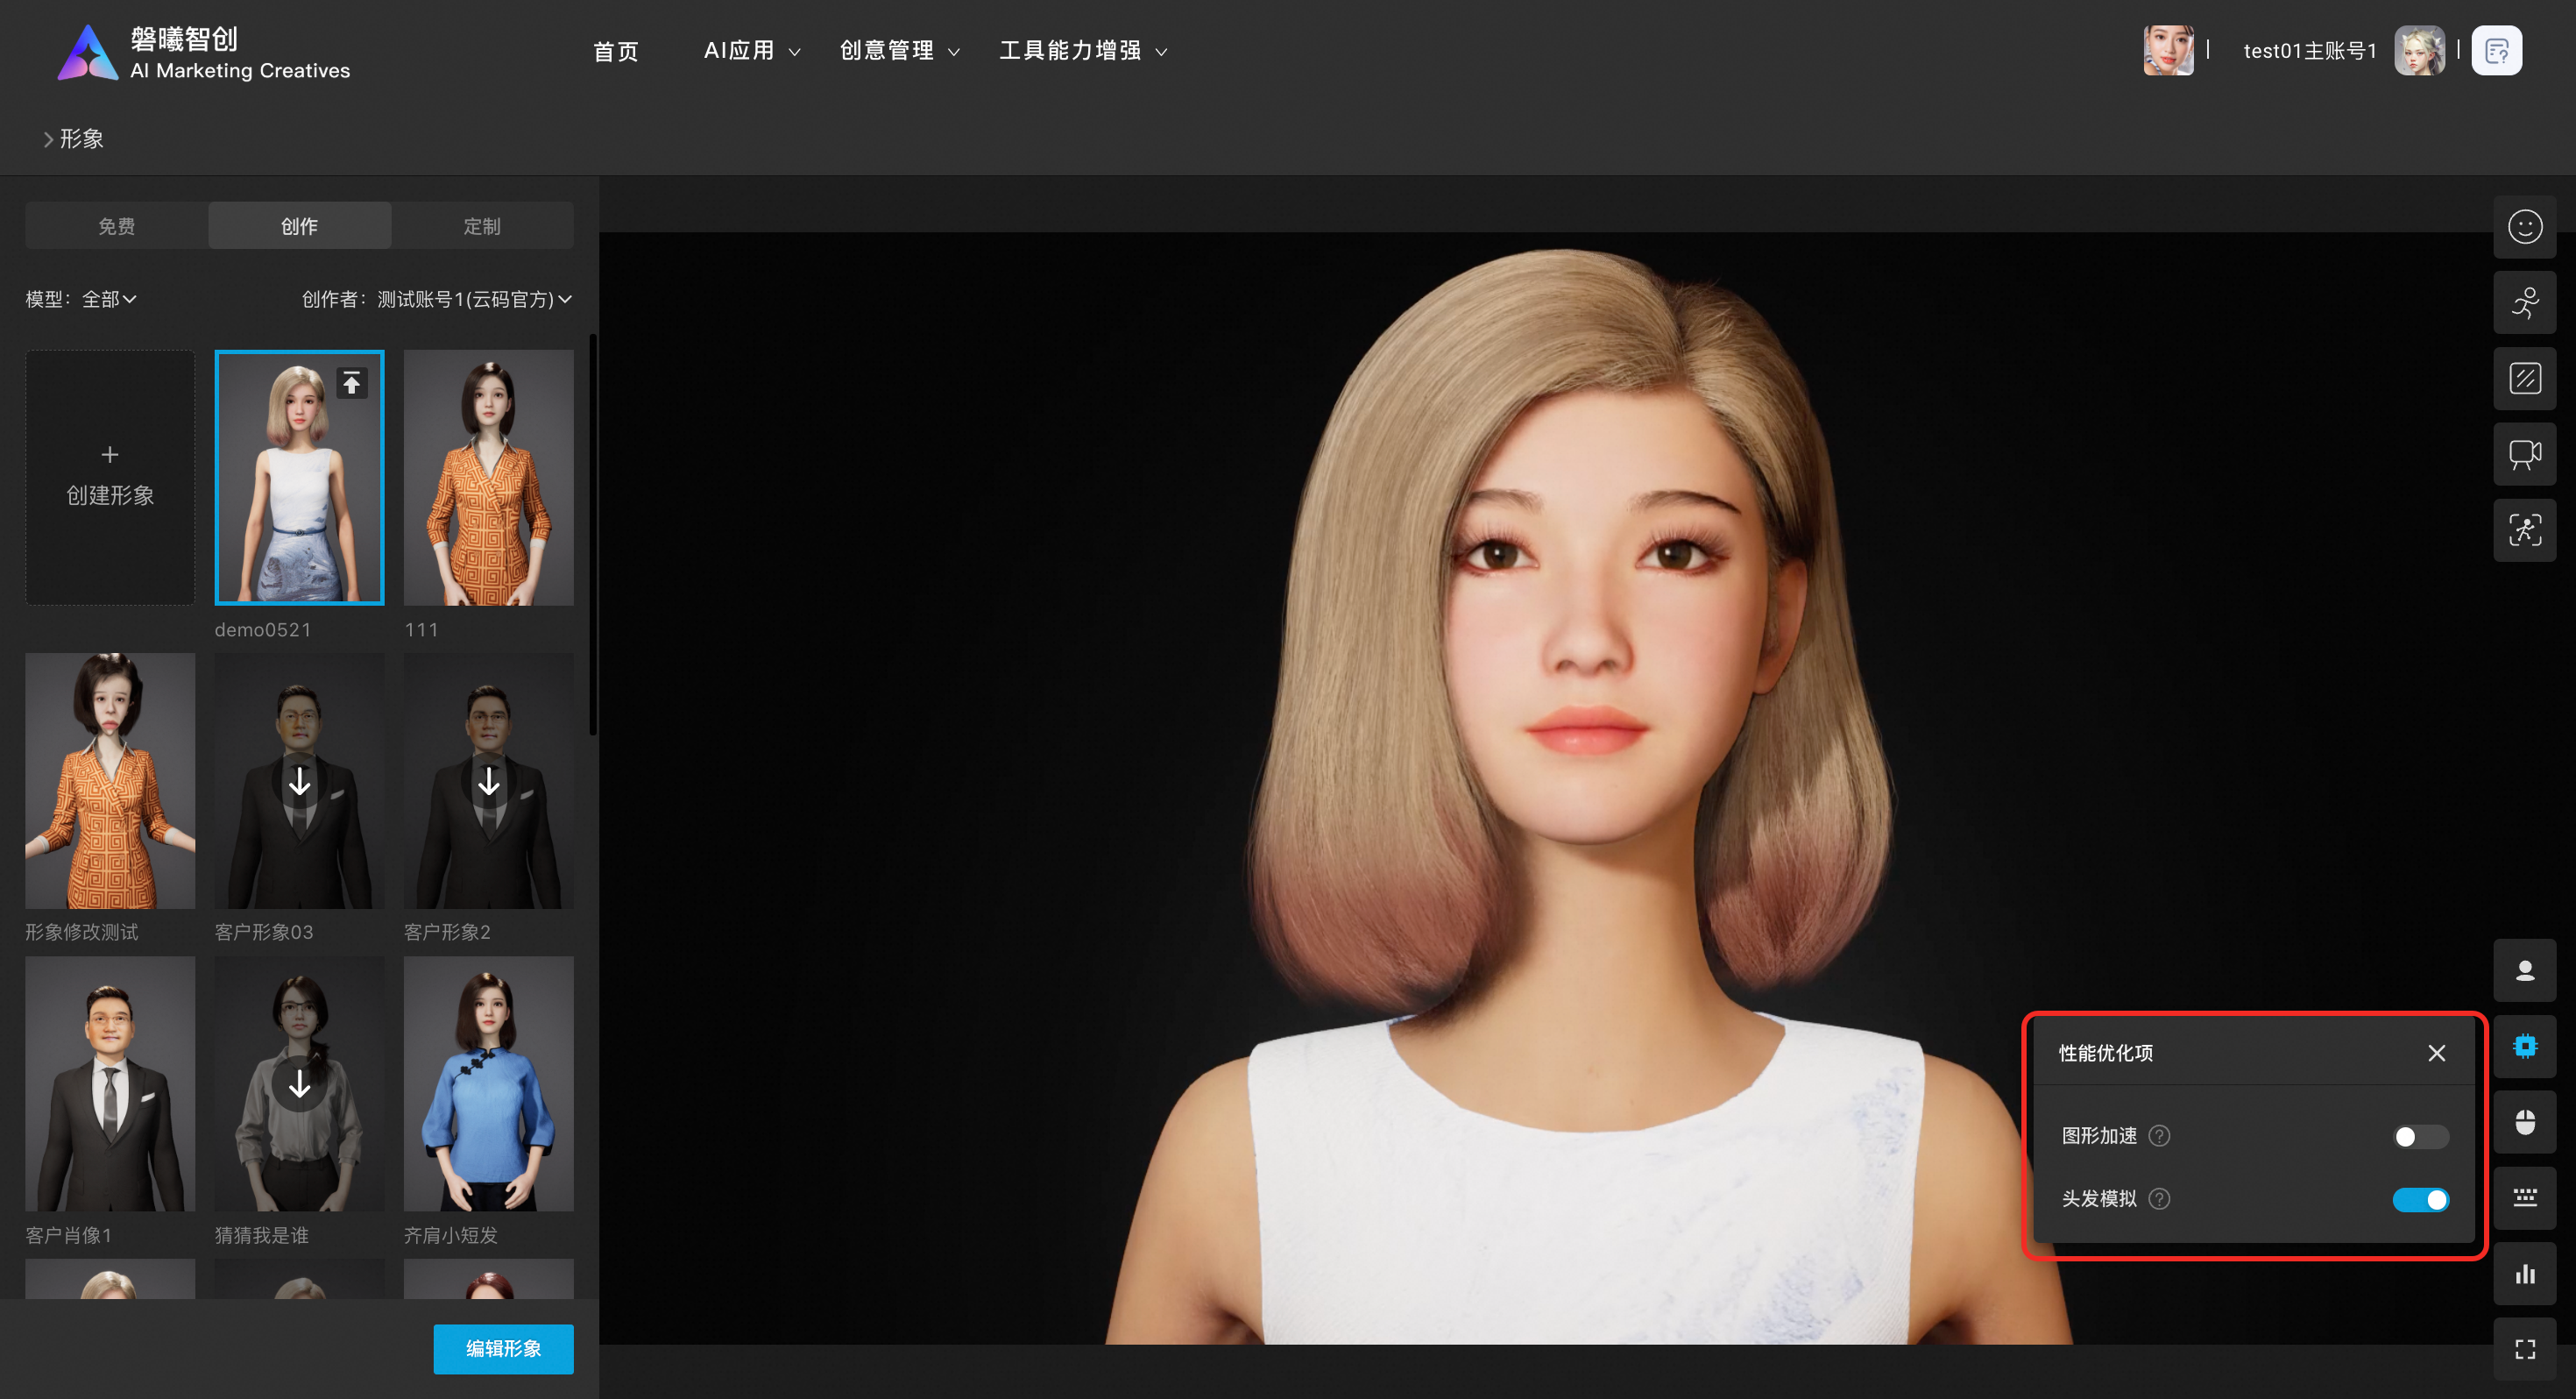Select the demo0521 avatar thumbnail
The height and width of the screenshot is (1399, 2576).
(299, 478)
